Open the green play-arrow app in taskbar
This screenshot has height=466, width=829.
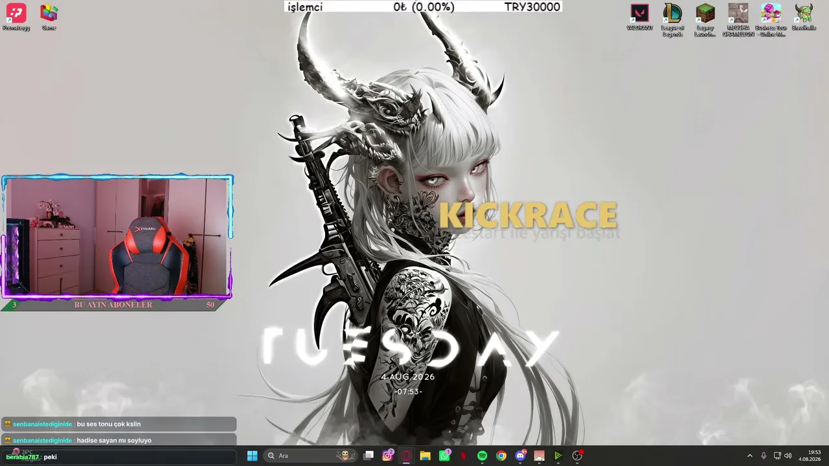[x=558, y=456]
